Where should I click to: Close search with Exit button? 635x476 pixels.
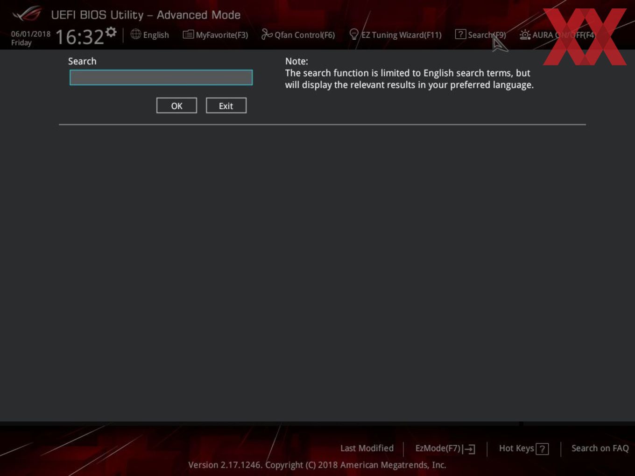pyautogui.click(x=226, y=105)
